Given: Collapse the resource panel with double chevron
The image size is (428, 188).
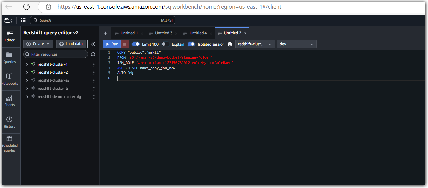Looking at the screenshot, I should [93, 44].
